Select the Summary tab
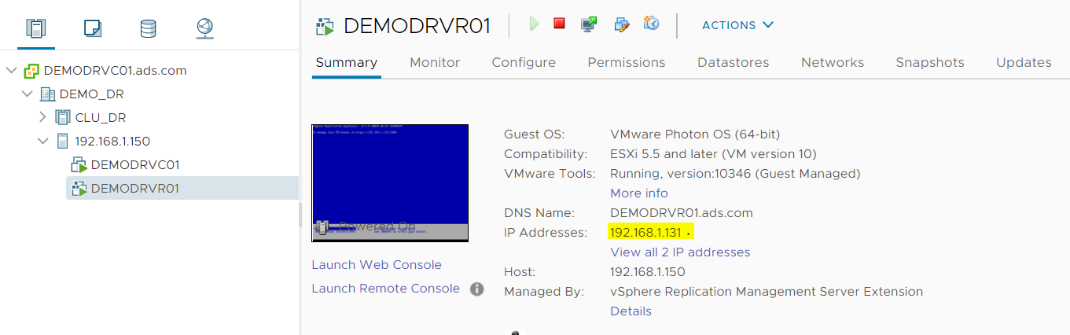Screen dimensions: 1070x335 (x=346, y=62)
